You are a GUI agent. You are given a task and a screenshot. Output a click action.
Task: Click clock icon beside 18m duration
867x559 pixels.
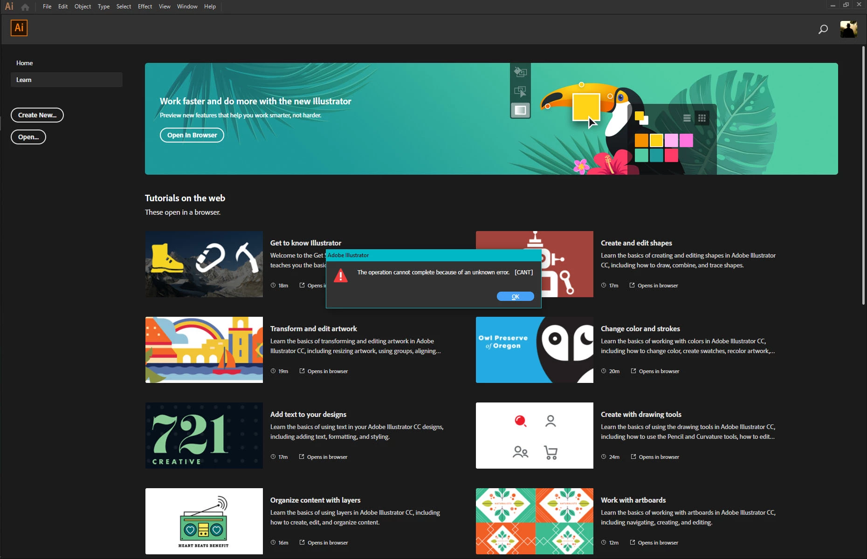(x=273, y=286)
